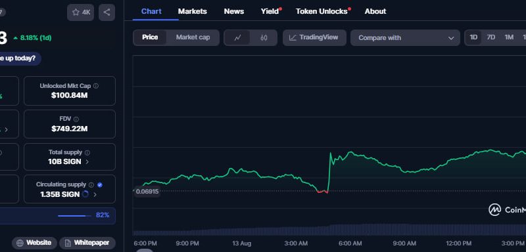The image size is (526, 252).
Task: Open the Compare with dropdown
Action: point(405,38)
